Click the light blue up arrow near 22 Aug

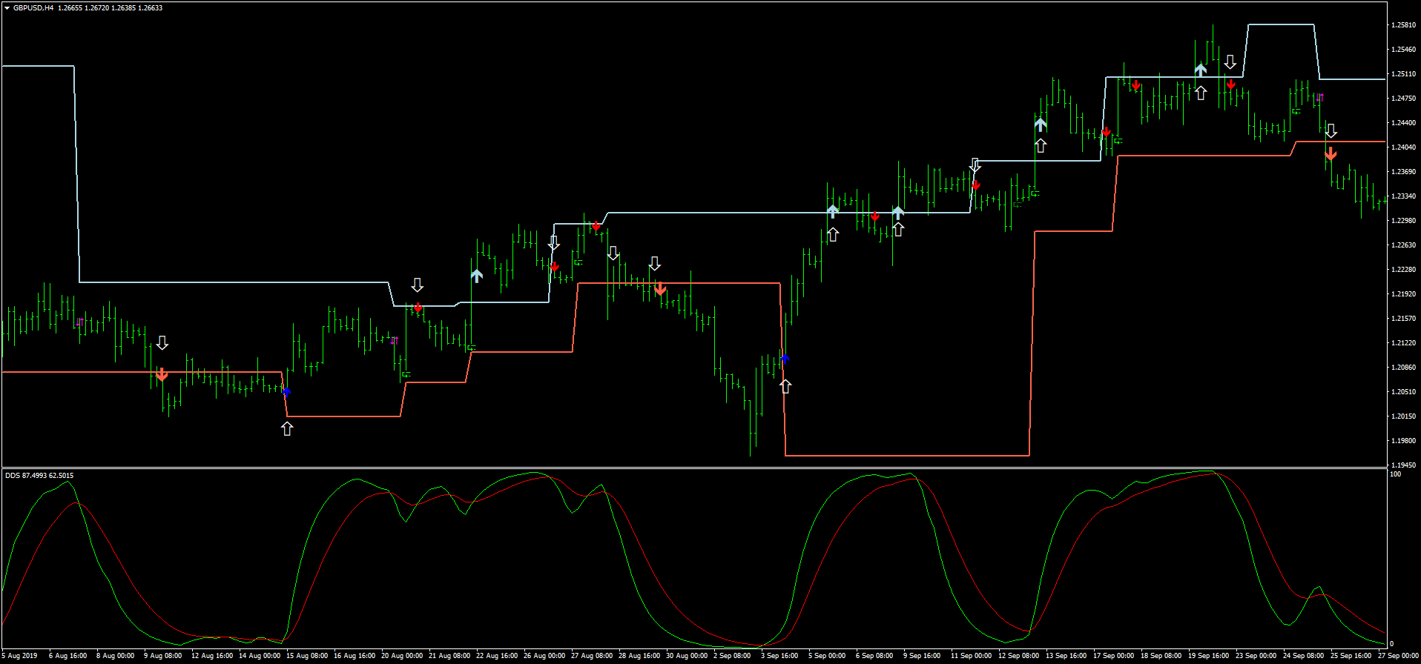(477, 276)
